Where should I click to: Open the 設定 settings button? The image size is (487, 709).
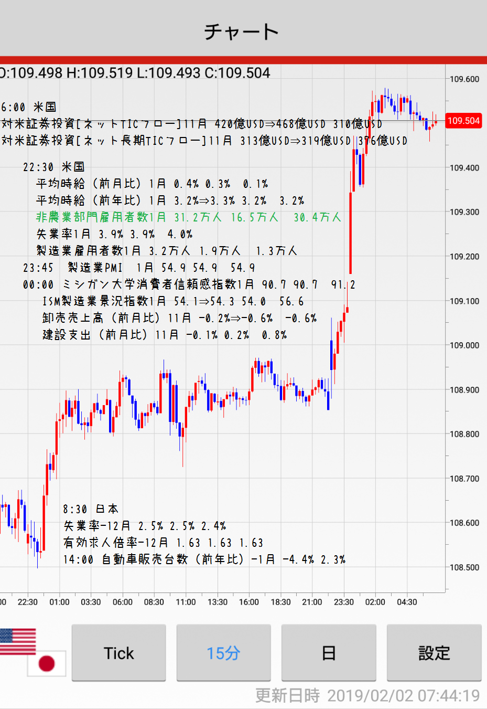tap(434, 653)
